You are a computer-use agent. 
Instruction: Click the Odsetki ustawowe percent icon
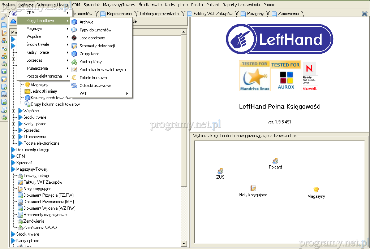coord(74,86)
